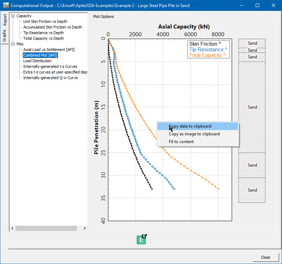Minimize the Computational Output window
This screenshot has width=282, height=264.
(242, 5)
